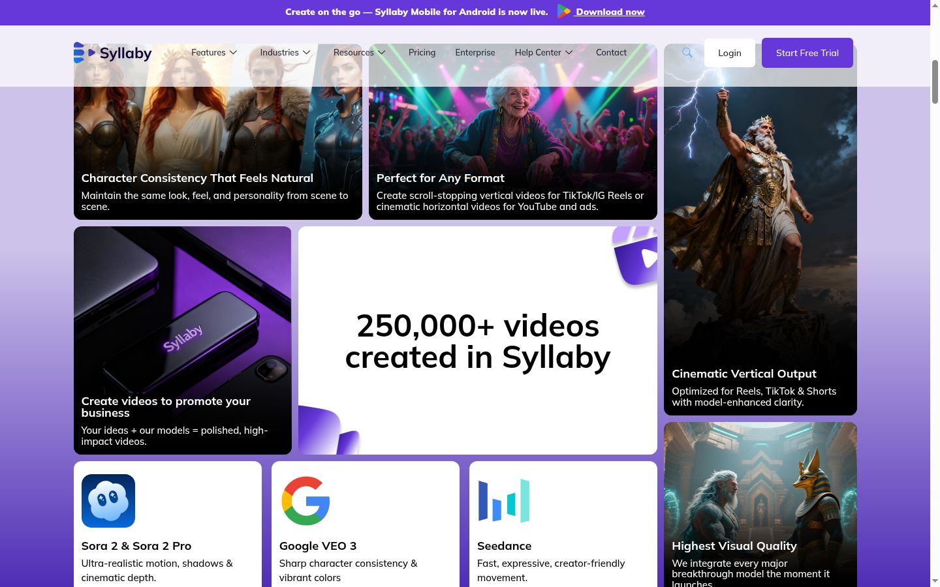Open the Highest Visual Quality card

point(760,504)
